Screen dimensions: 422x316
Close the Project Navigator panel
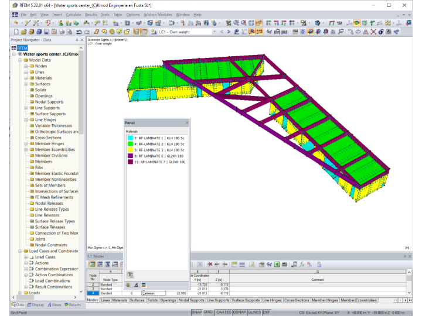pos(82,40)
